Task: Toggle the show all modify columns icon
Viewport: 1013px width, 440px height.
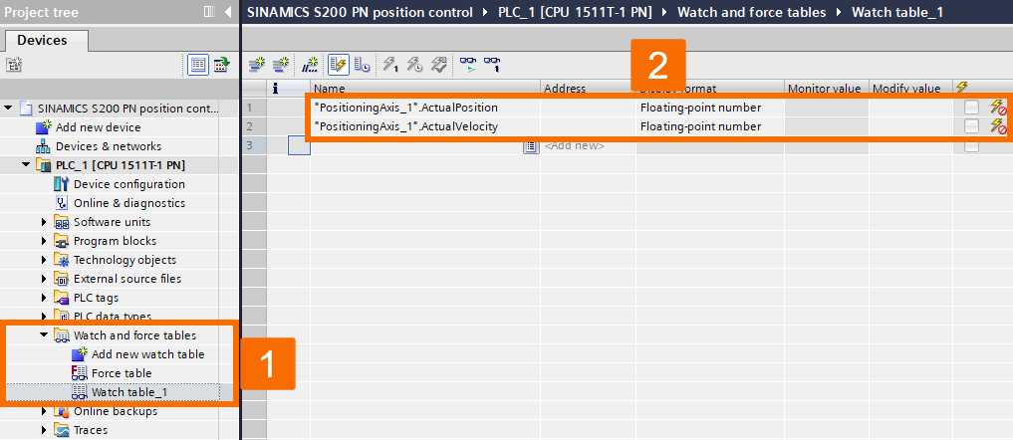Action: coord(338,64)
